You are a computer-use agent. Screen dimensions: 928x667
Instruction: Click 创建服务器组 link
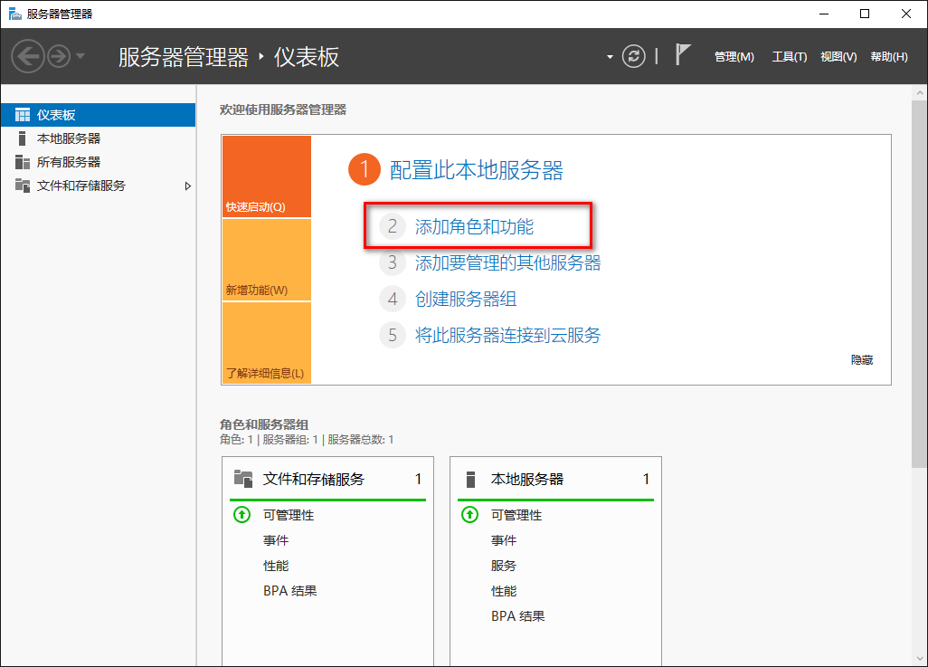(466, 299)
